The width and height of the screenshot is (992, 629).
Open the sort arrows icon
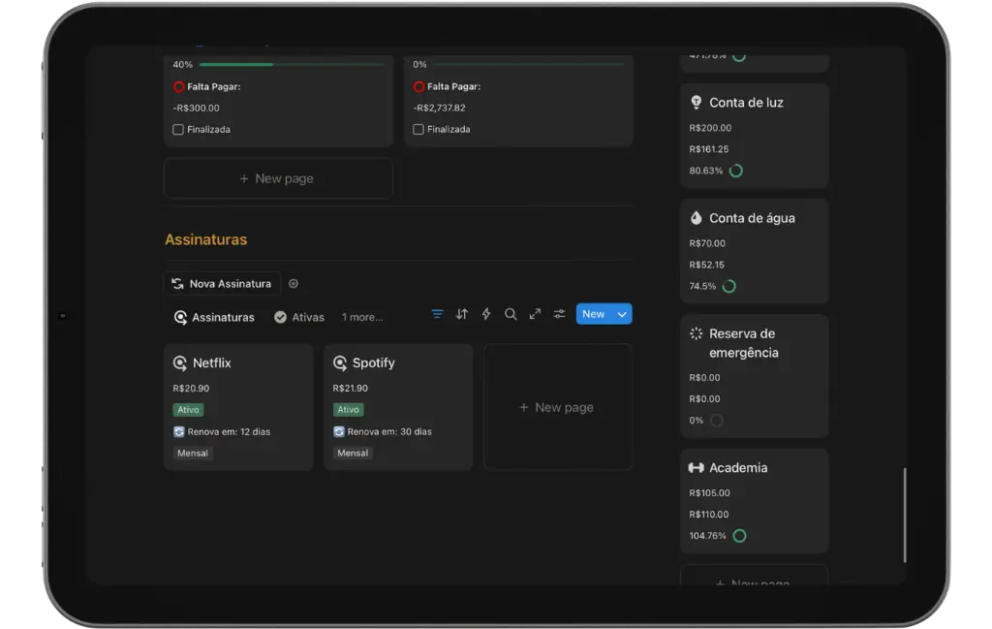[x=462, y=314]
